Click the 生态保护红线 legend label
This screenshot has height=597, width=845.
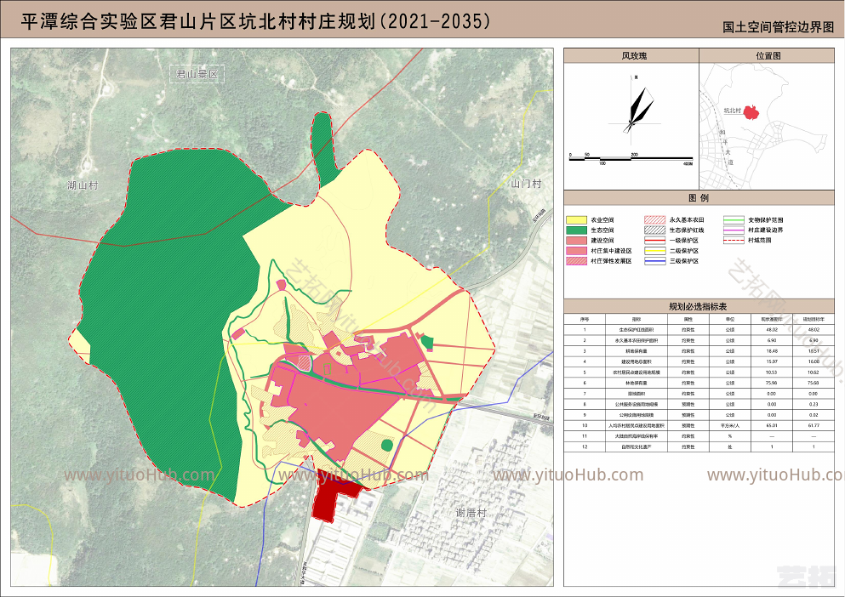coord(687,230)
